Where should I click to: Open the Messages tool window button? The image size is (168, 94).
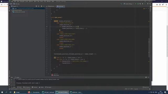[48, 87]
